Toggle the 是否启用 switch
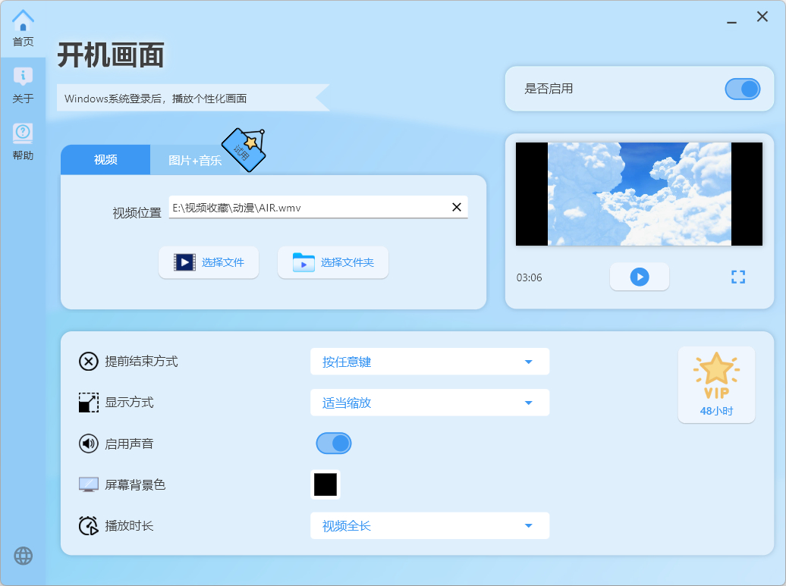786x586 pixels. (x=742, y=89)
